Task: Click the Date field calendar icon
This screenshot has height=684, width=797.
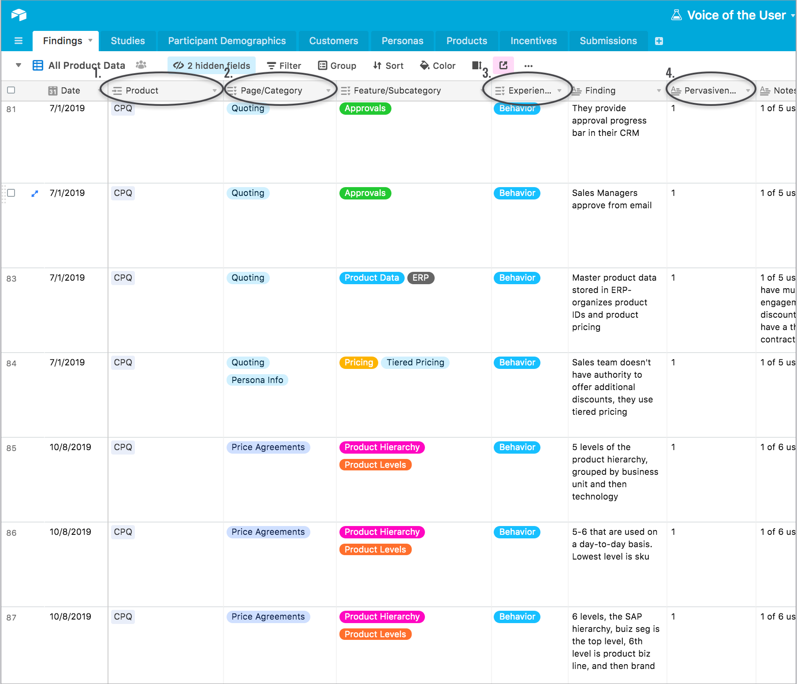Action: (x=53, y=90)
